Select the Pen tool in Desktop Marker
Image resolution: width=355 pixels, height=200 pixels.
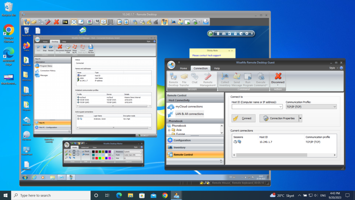pyautogui.click(x=66, y=151)
